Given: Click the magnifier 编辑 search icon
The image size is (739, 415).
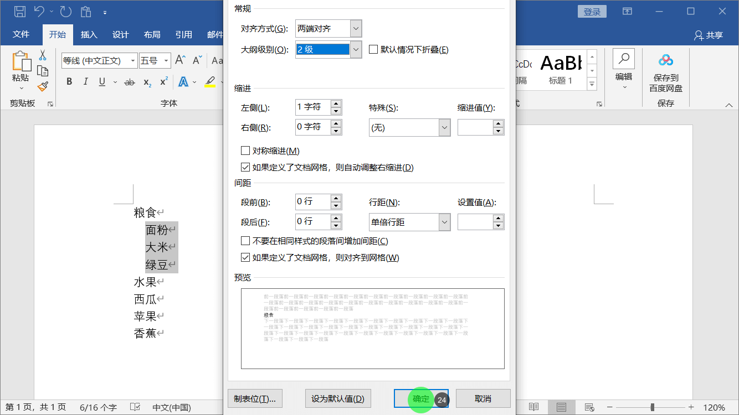Looking at the screenshot, I should click(624, 59).
